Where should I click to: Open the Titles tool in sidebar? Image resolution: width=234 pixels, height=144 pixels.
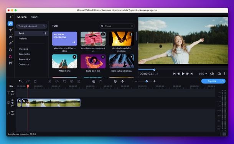coord(10,30)
